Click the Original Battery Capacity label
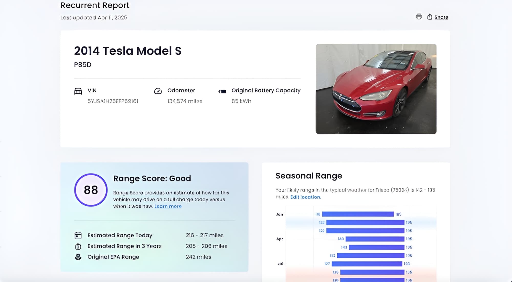Viewport: 512px width, 282px height. (266, 91)
